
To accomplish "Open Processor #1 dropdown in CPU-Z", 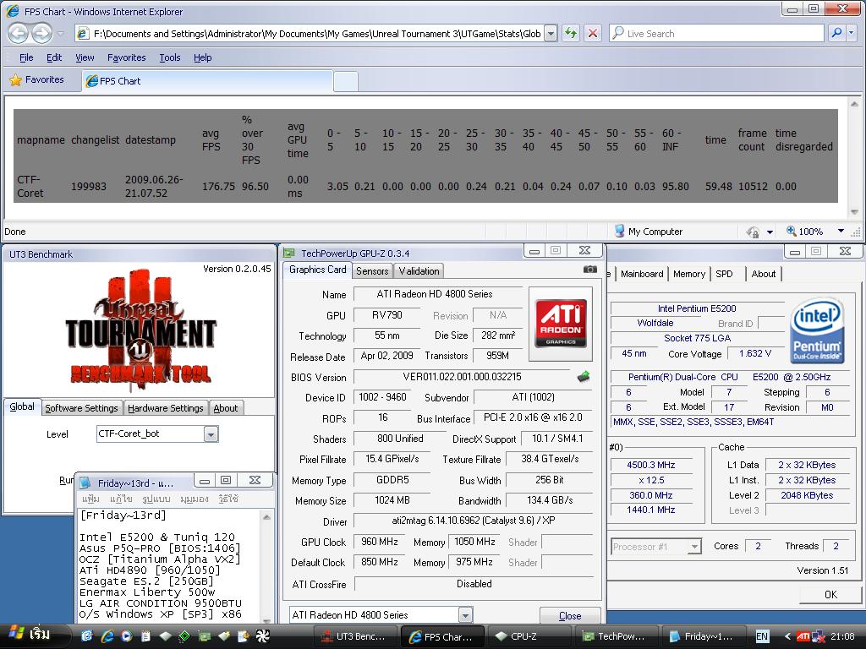I will click(695, 547).
